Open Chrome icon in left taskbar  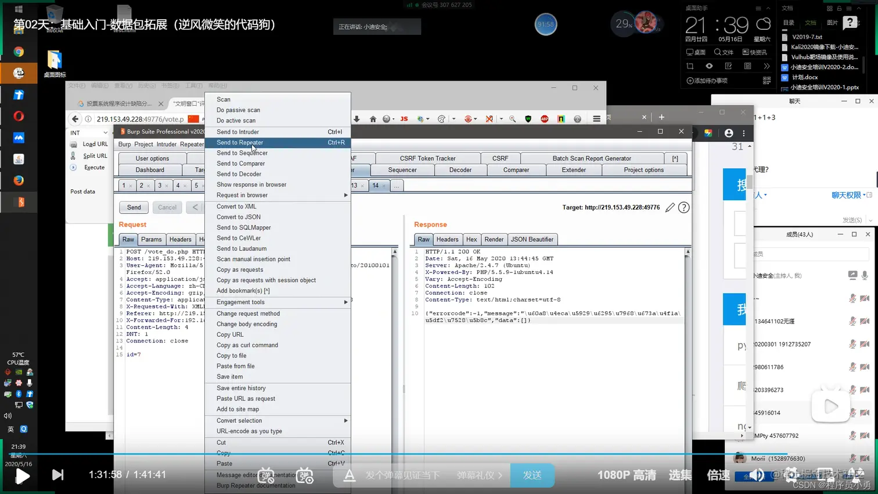(x=19, y=52)
